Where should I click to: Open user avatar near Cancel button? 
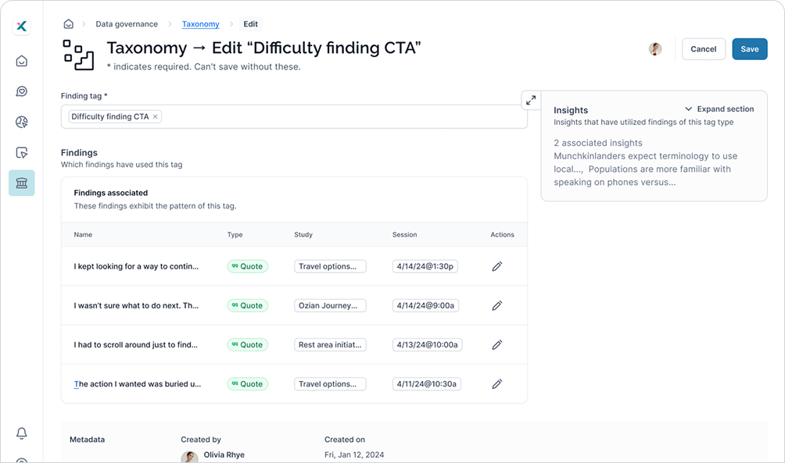click(x=655, y=49)
